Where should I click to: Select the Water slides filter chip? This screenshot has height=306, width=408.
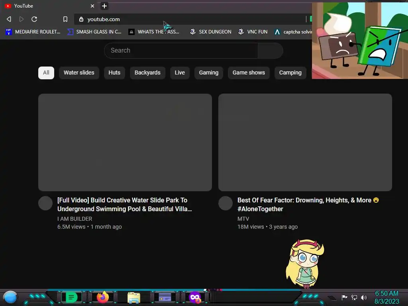pos(79,73)
